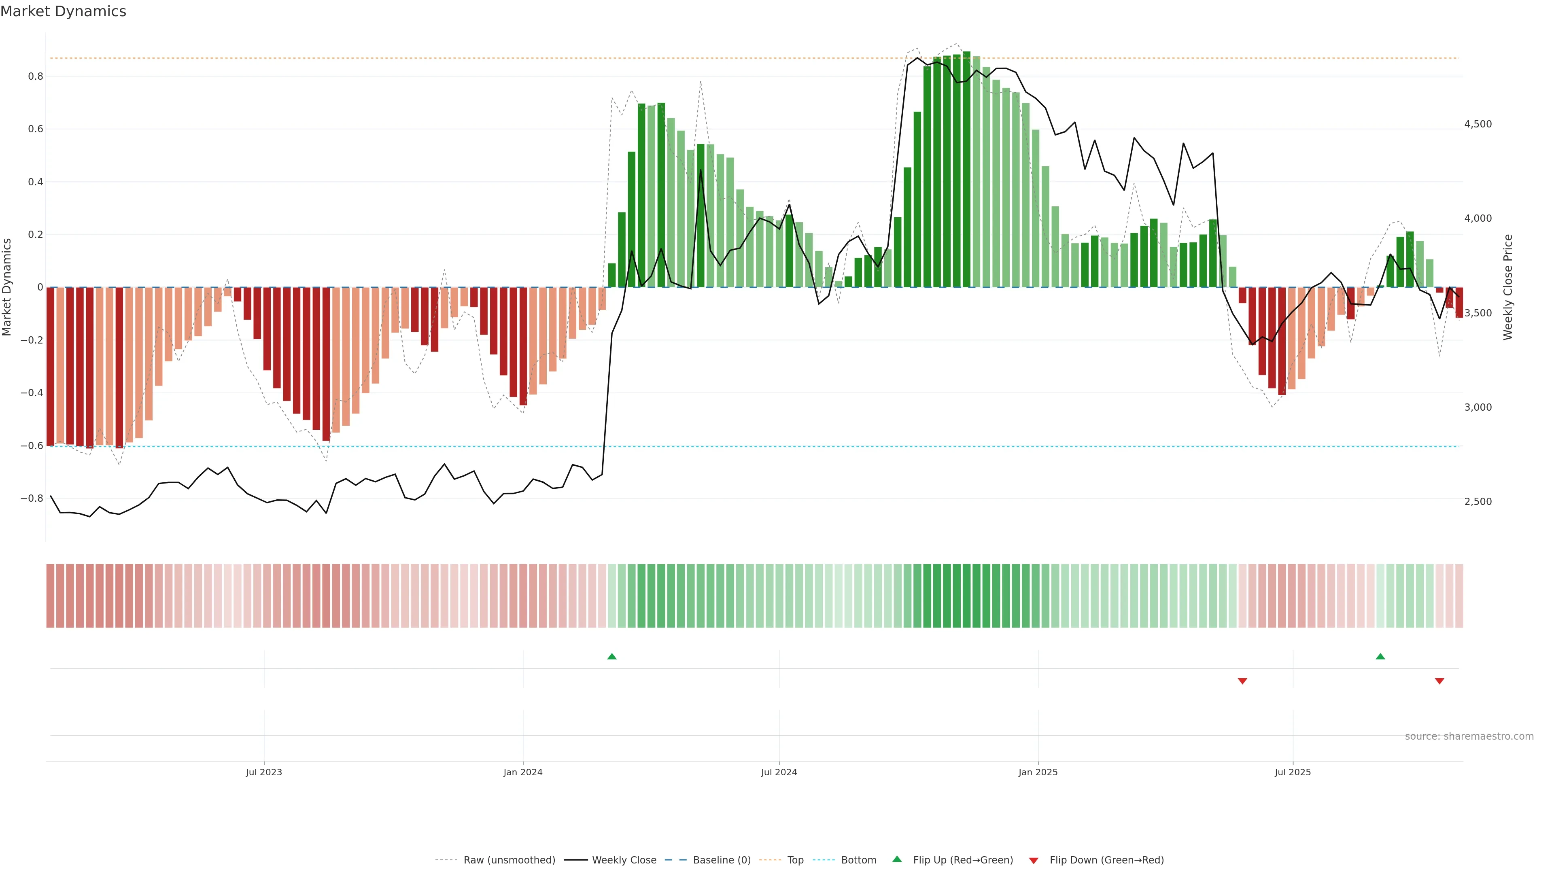
Task: Click the green Flip Up triangle in legend
Action: [896, 859]
